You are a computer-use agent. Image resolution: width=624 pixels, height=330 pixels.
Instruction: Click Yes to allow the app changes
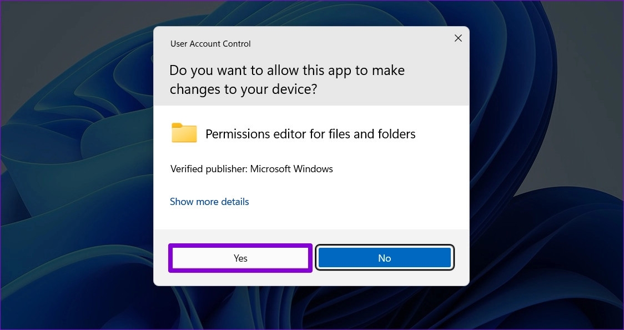pyautogui.click(x=240, y=258)
